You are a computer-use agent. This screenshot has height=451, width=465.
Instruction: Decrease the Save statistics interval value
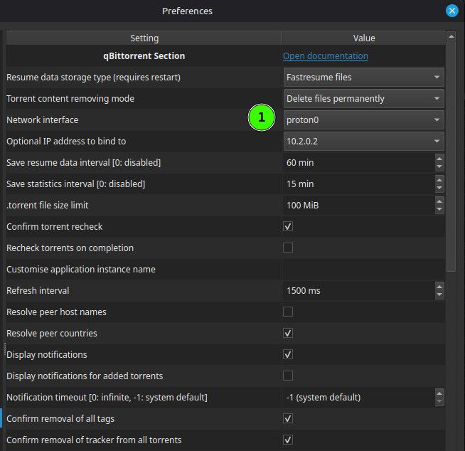[x=439, y=188]
